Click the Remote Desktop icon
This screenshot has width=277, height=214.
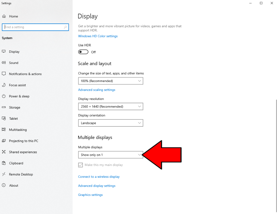4,174
